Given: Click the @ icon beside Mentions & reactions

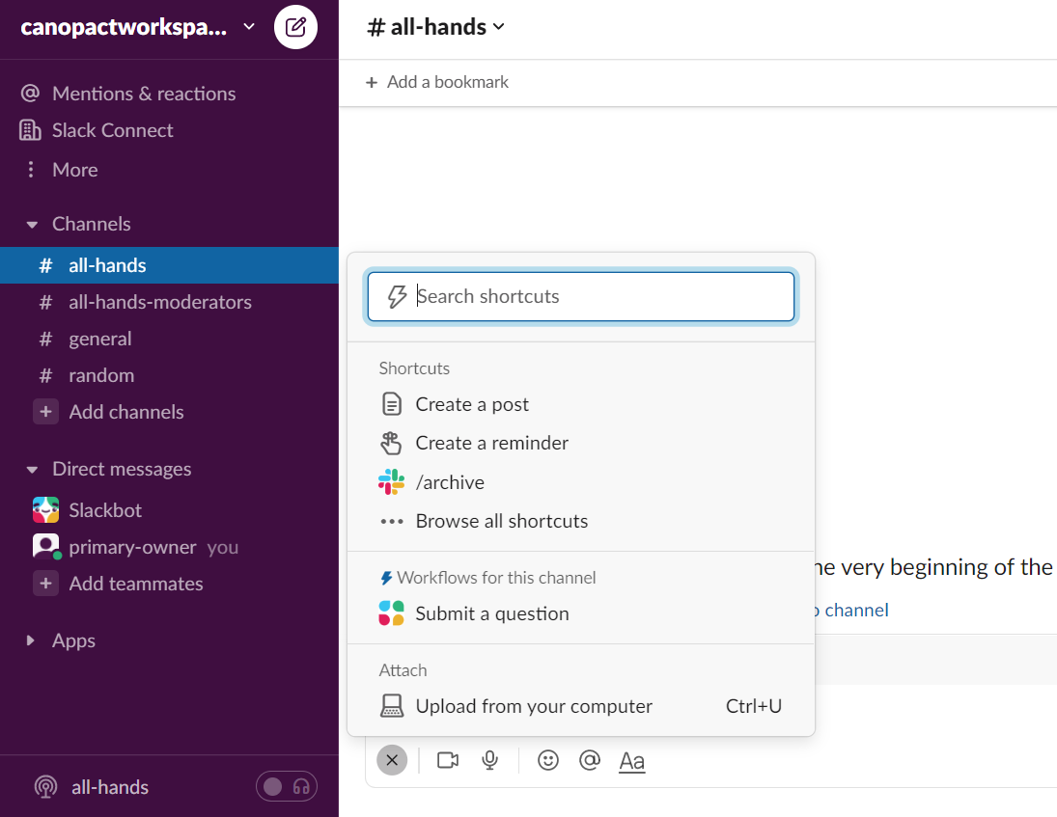Looking at the screenshot, I should tap(30, 93).
